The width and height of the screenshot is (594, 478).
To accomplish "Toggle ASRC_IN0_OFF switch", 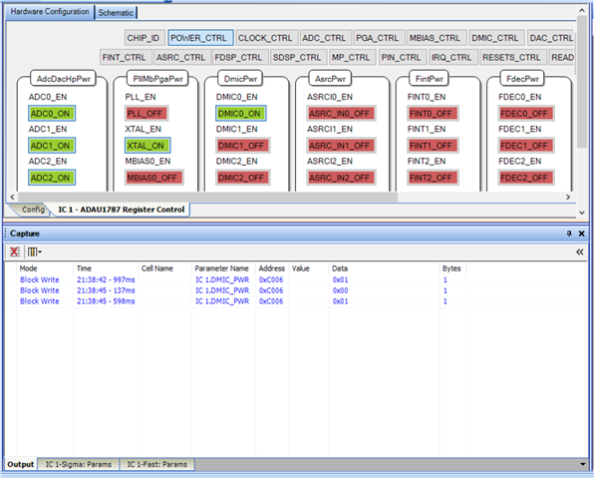I will click(341, 114).
